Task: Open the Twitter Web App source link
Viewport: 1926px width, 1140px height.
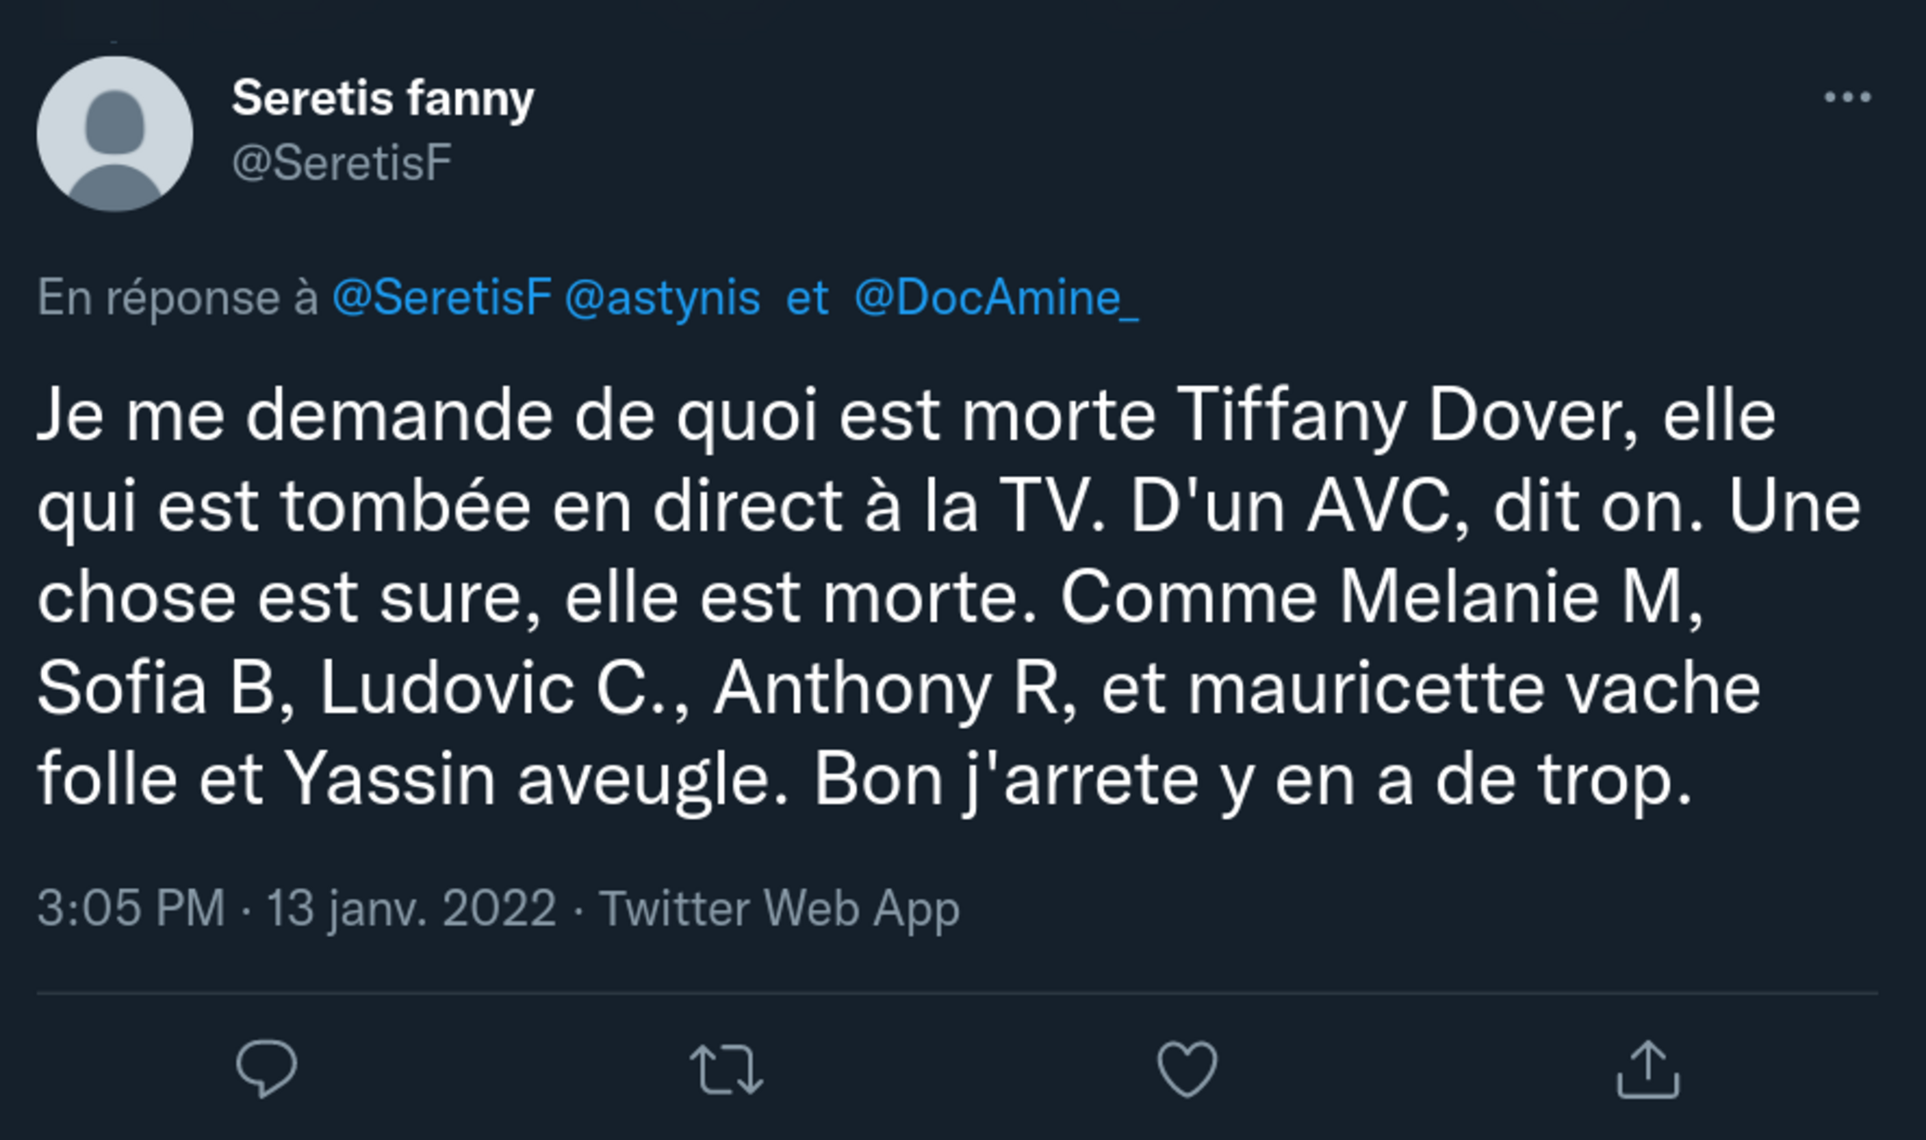Action: click(779, 907)
